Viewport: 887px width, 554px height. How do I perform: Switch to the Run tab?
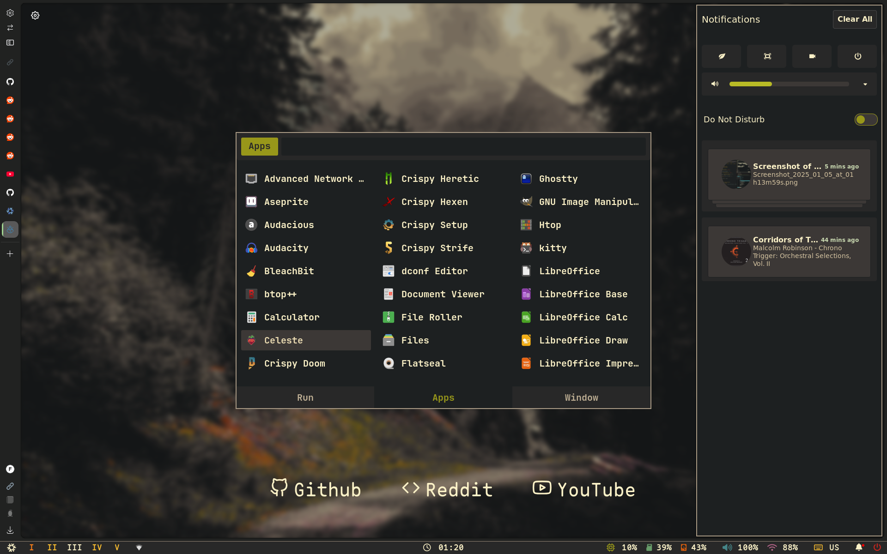click(x=305, y=397)
